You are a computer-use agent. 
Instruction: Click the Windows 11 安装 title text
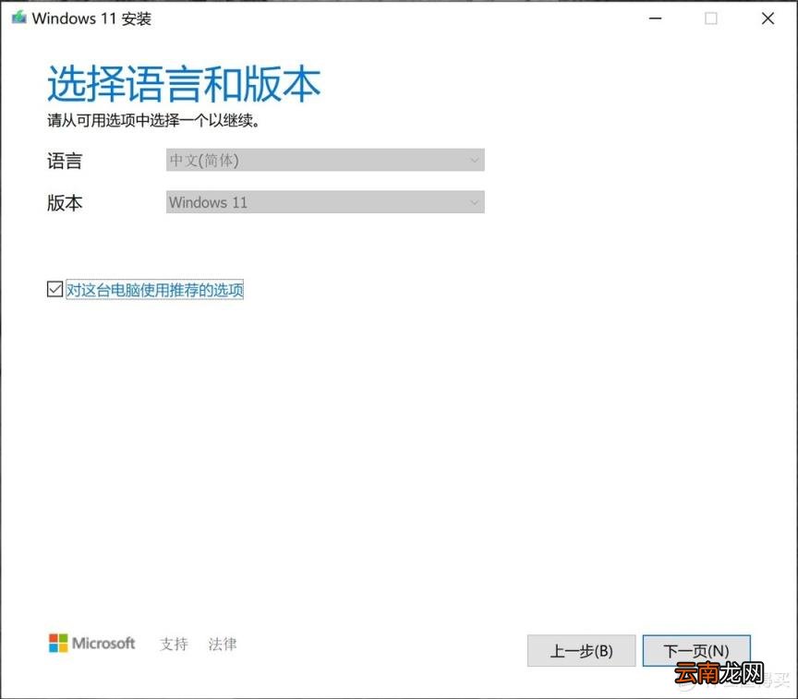91,18
